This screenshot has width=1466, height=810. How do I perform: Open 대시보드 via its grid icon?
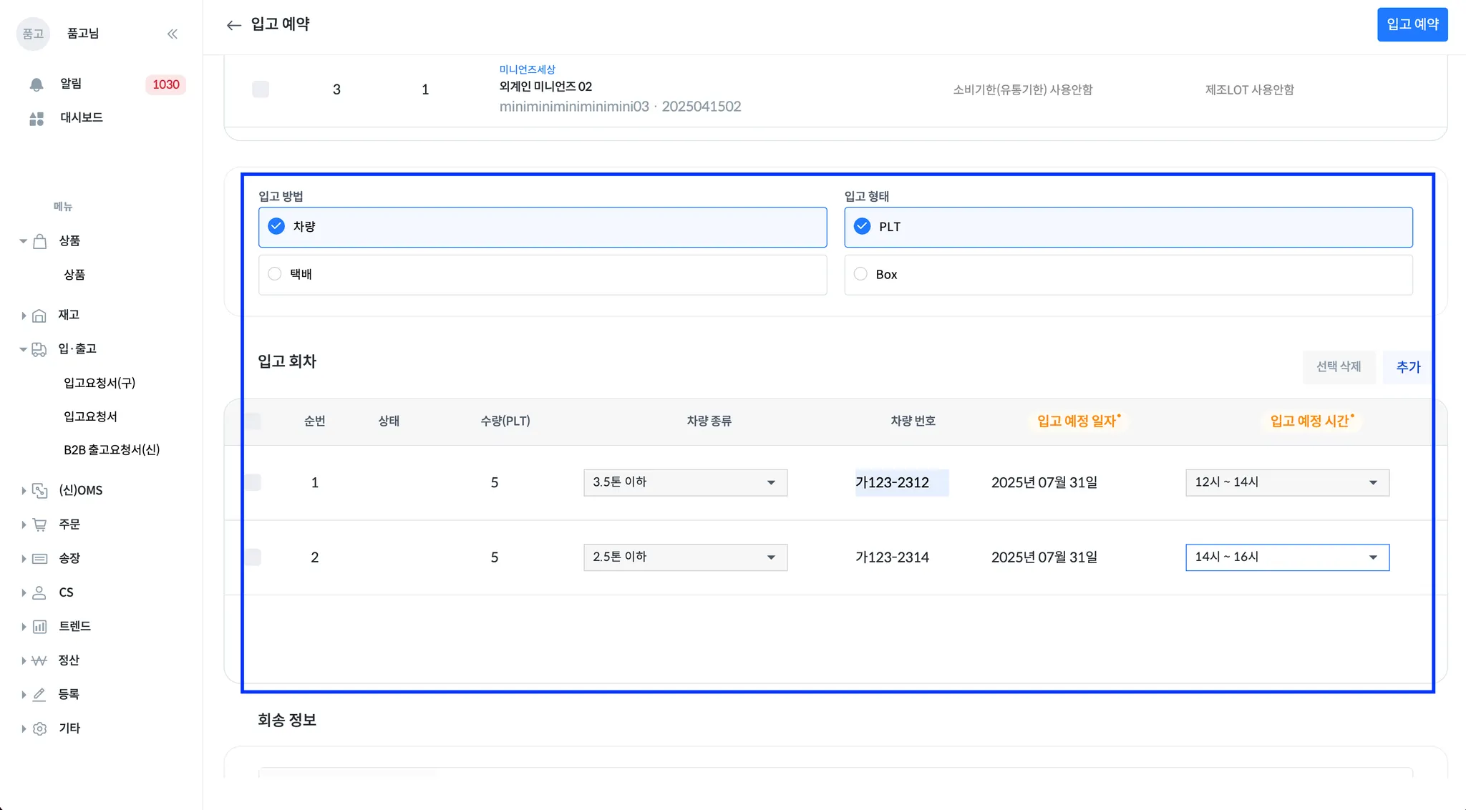click(x=37, y=118)
